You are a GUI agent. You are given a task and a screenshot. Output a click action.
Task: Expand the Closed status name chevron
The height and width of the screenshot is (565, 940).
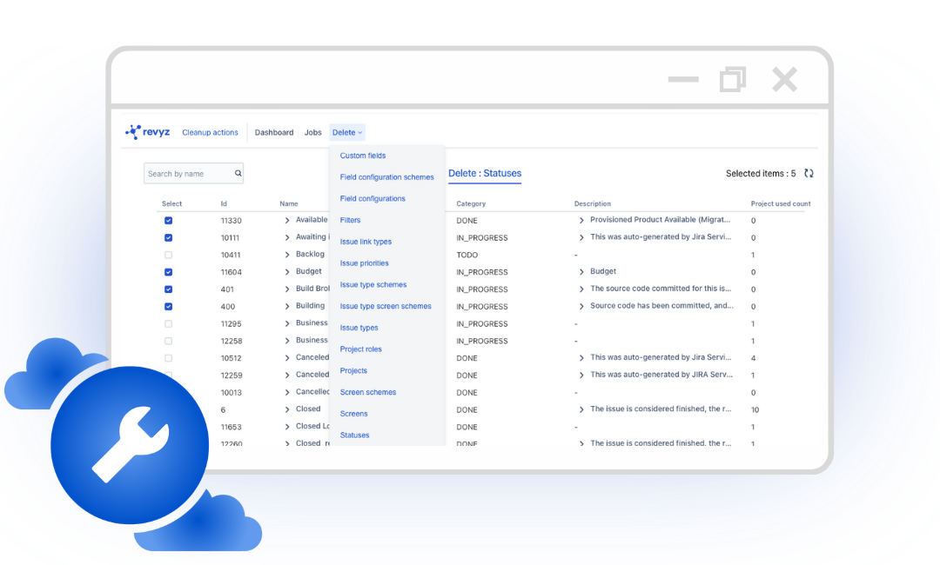coord(287,409)
